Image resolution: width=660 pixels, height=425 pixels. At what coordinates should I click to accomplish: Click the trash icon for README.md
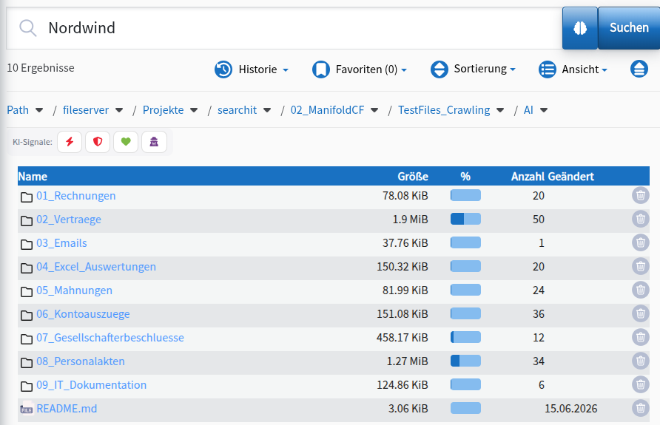tap(640, 408)
